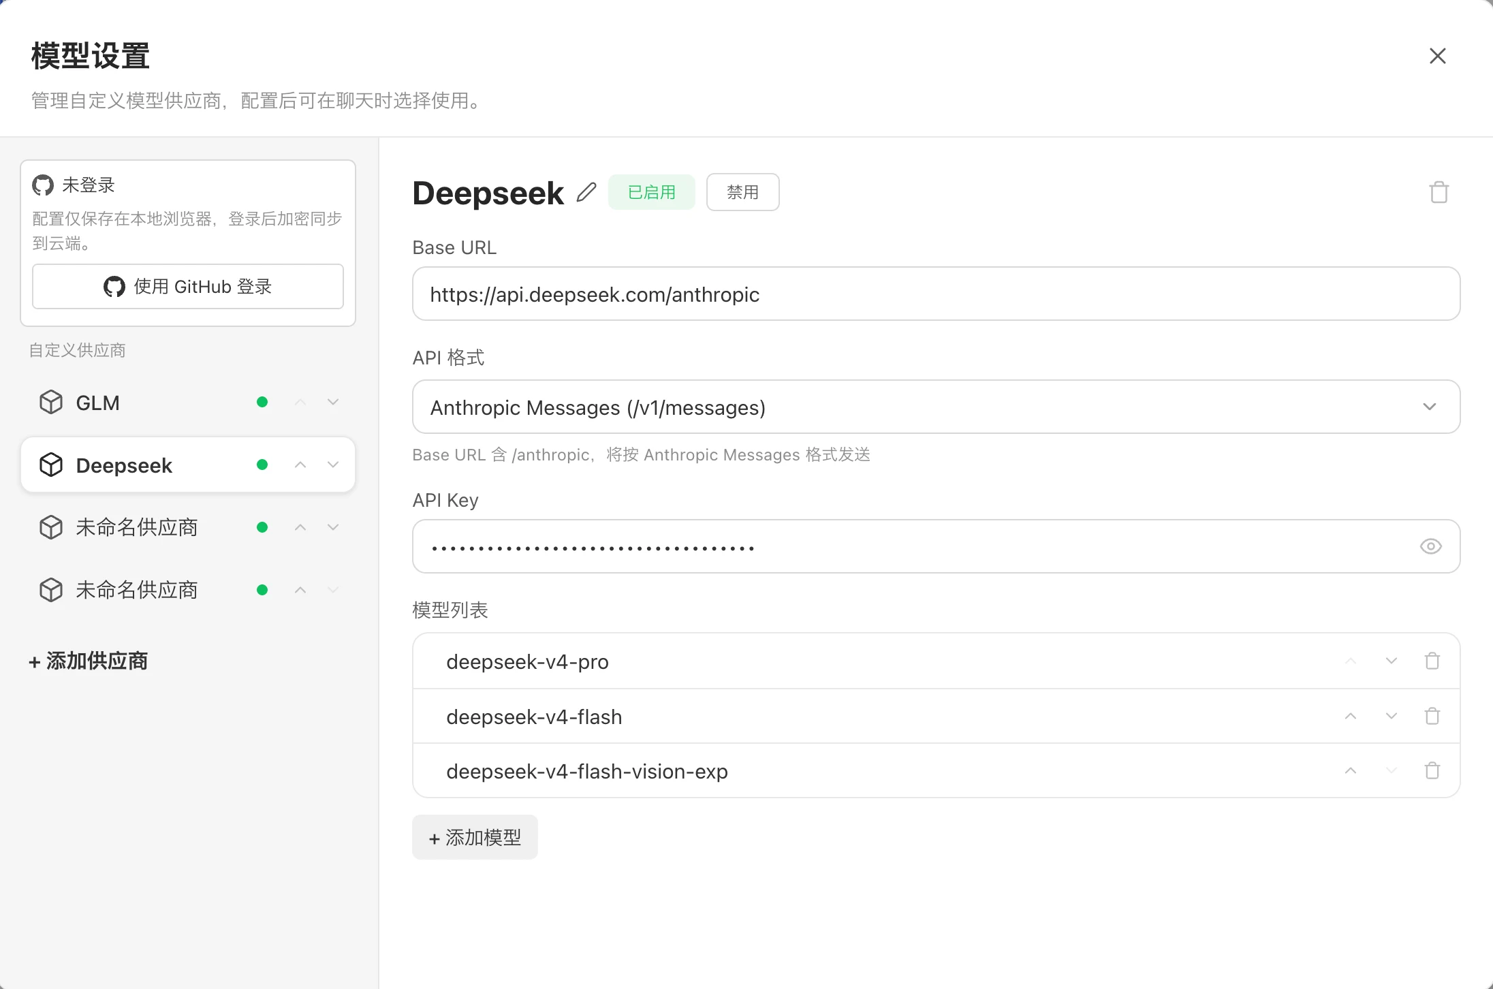
Task: Delete the deepseek-v4-flash model
Action: pyautogui.click(x=1432, y=716)
